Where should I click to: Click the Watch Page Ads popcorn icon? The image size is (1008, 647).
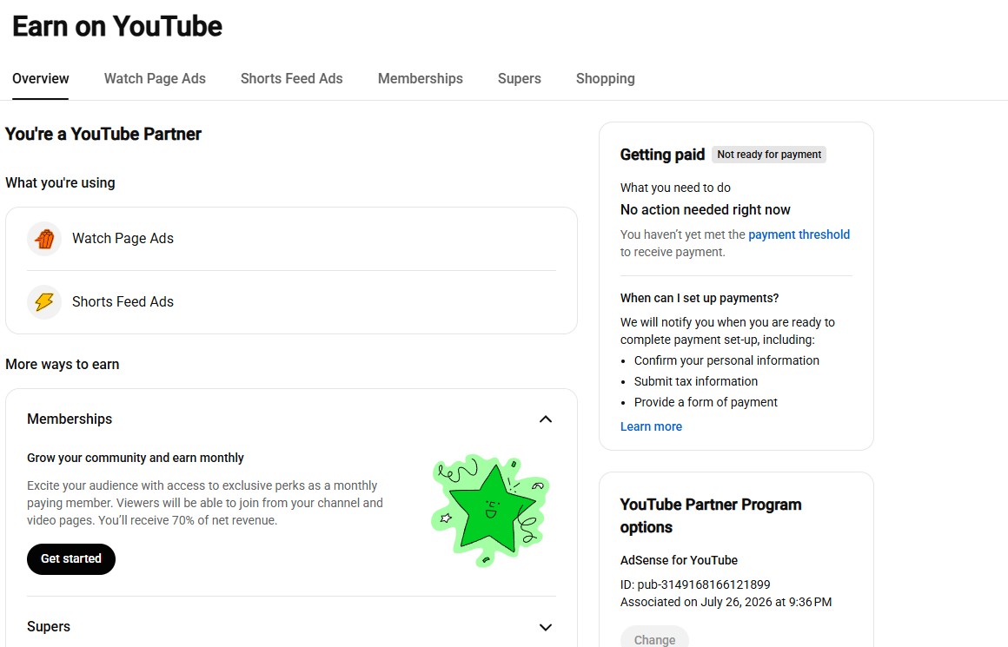tap(44, 239)
